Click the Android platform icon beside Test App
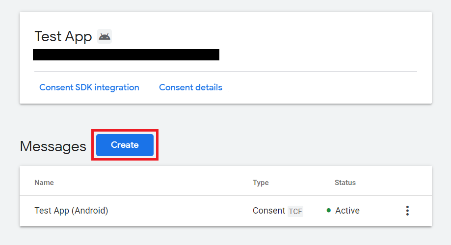Viewport: 451px width, 245px height. coord(105,36)
